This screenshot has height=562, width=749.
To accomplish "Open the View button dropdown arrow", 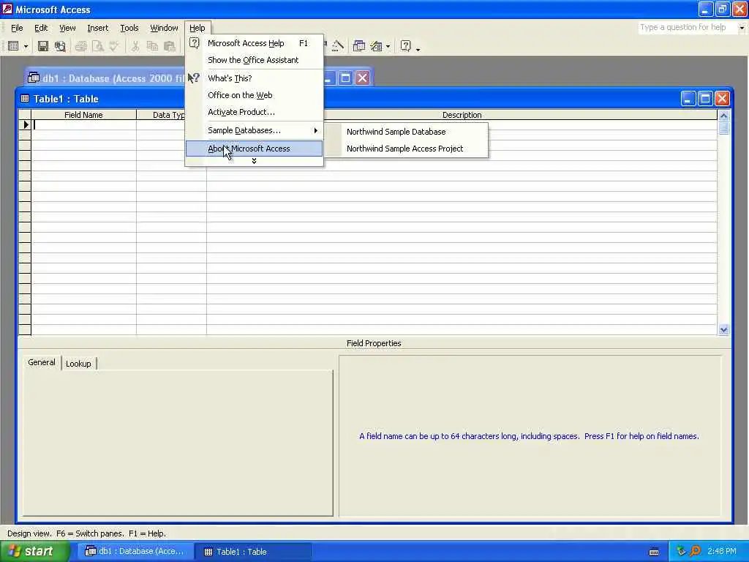I will (x=26, y=46).
